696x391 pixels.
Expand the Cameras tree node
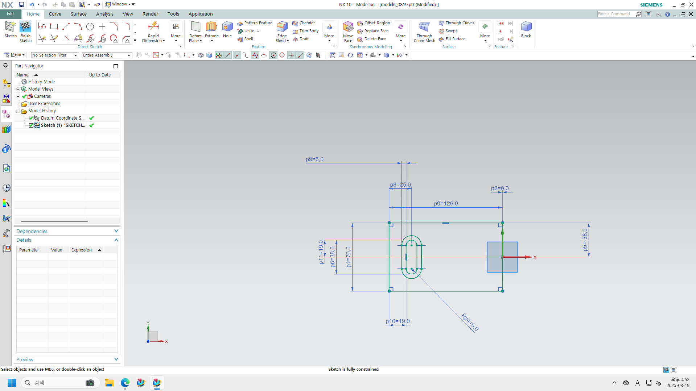(x=18, y=96)
